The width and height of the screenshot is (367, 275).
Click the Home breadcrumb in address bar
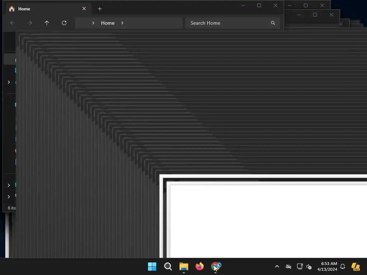tap(108, 23)
